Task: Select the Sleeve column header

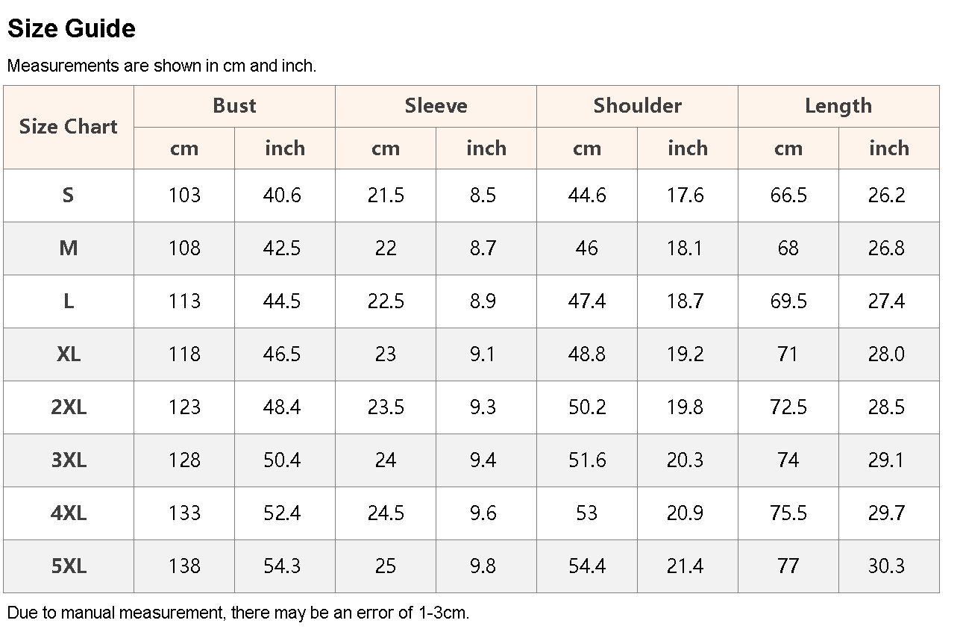Action: coord(436,106)
